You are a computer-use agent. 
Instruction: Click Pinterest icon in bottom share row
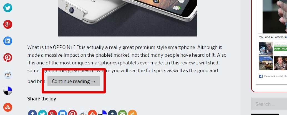pos(72,113)
